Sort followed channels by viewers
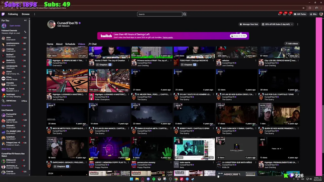Image resolution: width=324 pixels, height=182 pixels. point(25,32)
